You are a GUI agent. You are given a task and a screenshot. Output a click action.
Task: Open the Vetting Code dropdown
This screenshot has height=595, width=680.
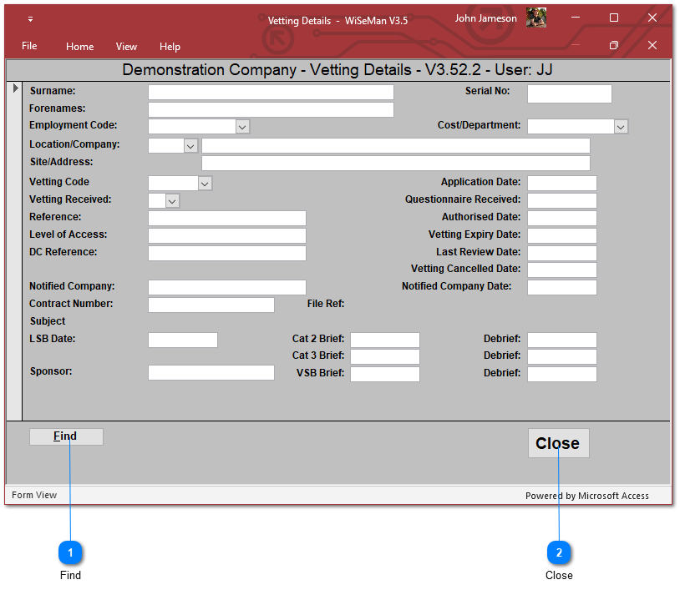[205, 183]
